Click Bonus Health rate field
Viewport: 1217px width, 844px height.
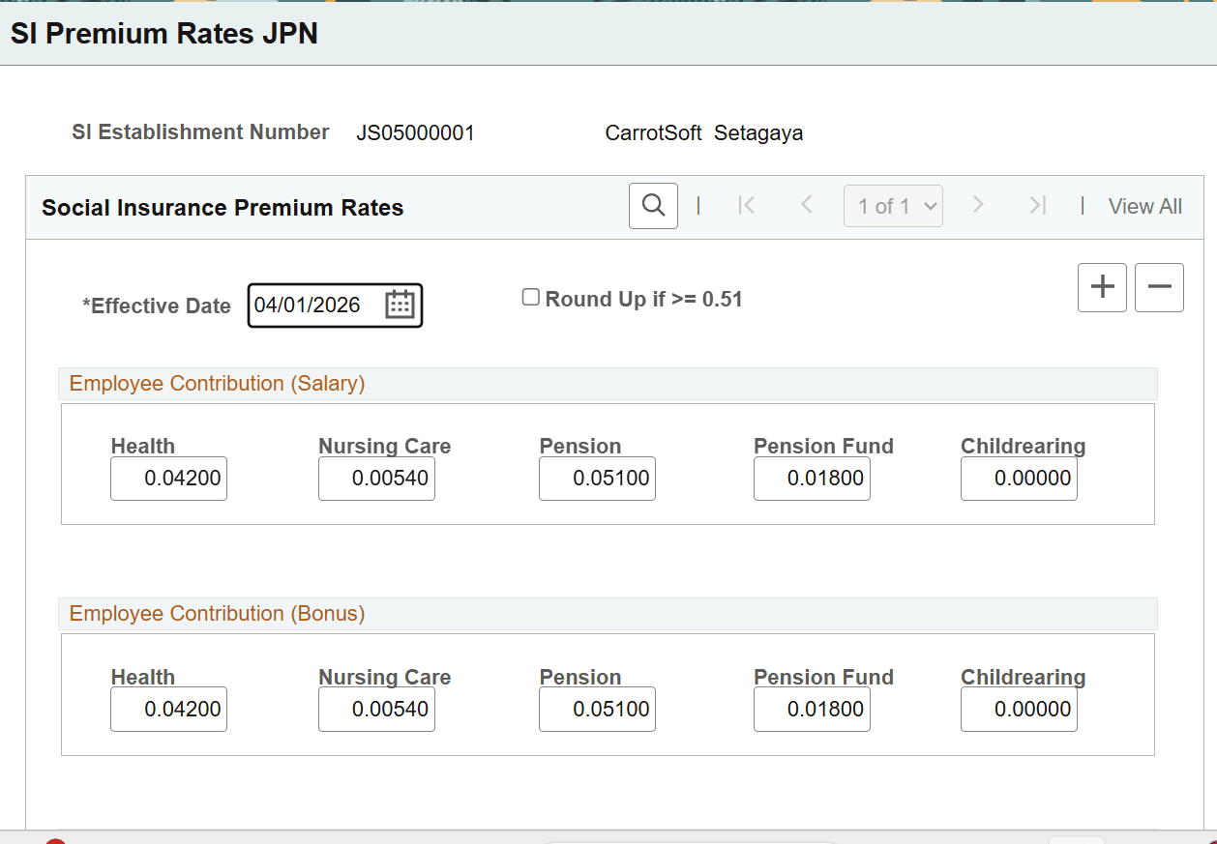168,710
